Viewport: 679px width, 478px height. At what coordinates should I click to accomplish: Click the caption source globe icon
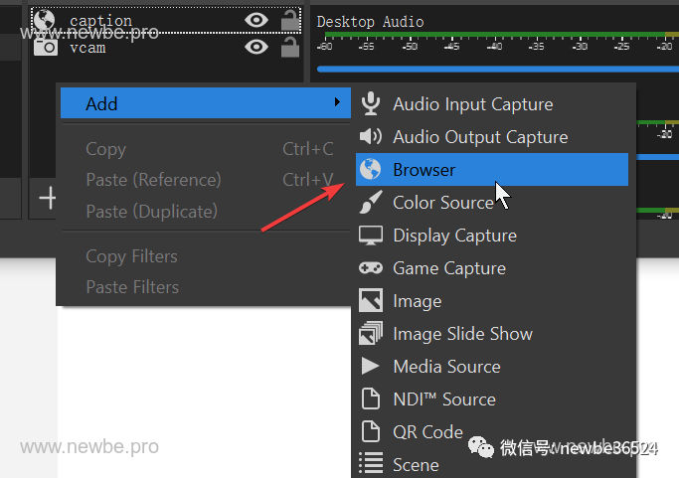(x=45, y=20)
